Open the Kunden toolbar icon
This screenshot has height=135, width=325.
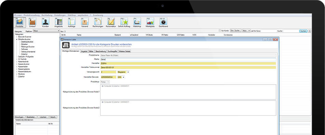point(45,22)
